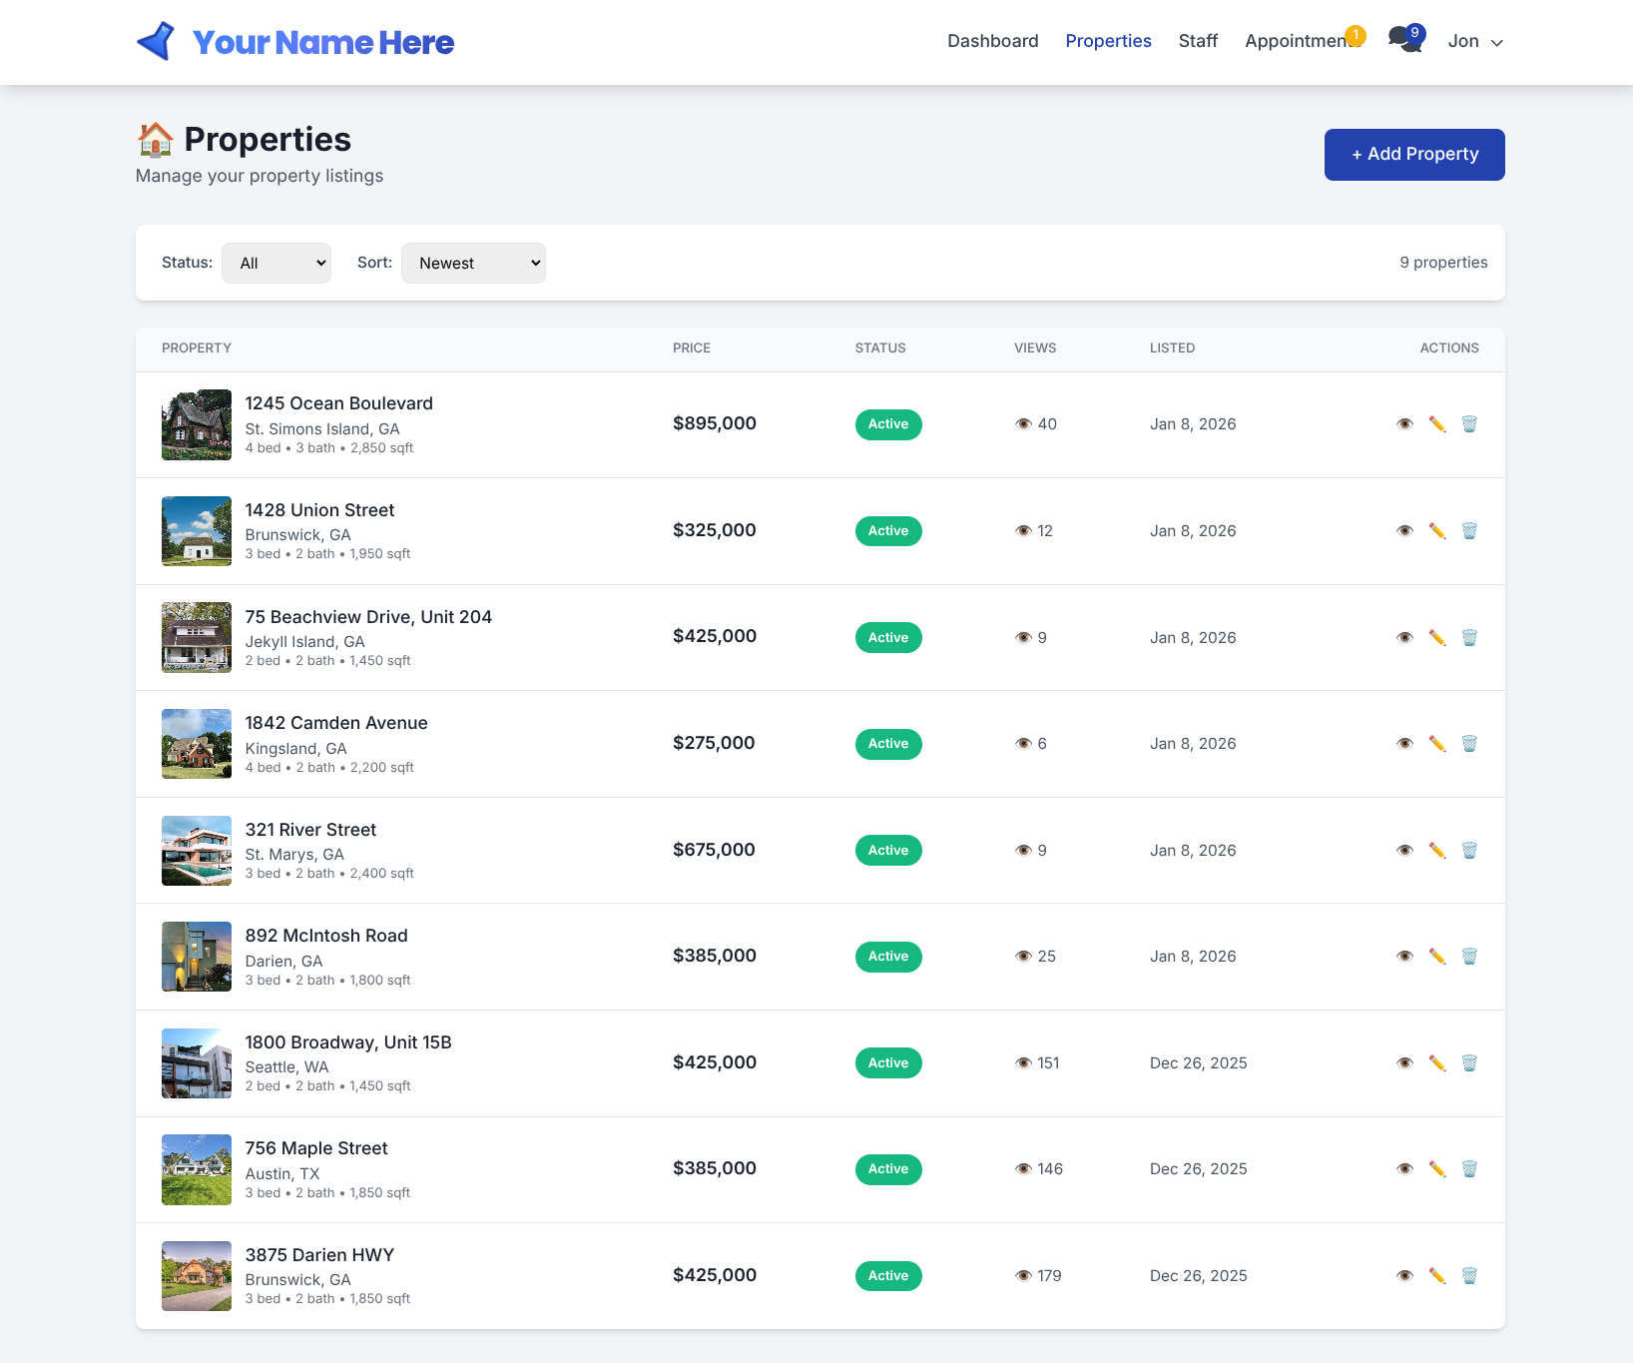Screen dimensions: 1633x1363
Task: Click the company logo icon
Action: (x=155, y=41)
